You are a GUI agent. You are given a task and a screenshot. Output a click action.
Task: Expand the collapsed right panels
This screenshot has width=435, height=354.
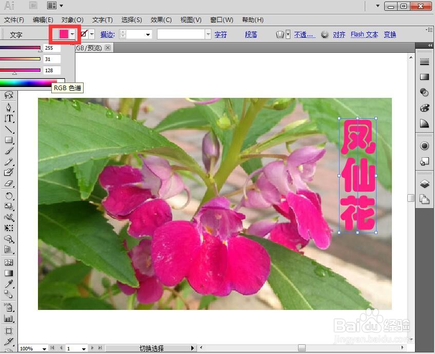coord(430,46)
